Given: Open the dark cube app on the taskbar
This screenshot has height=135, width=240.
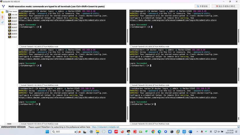Looking at the screenshot, I should (172, 132).
